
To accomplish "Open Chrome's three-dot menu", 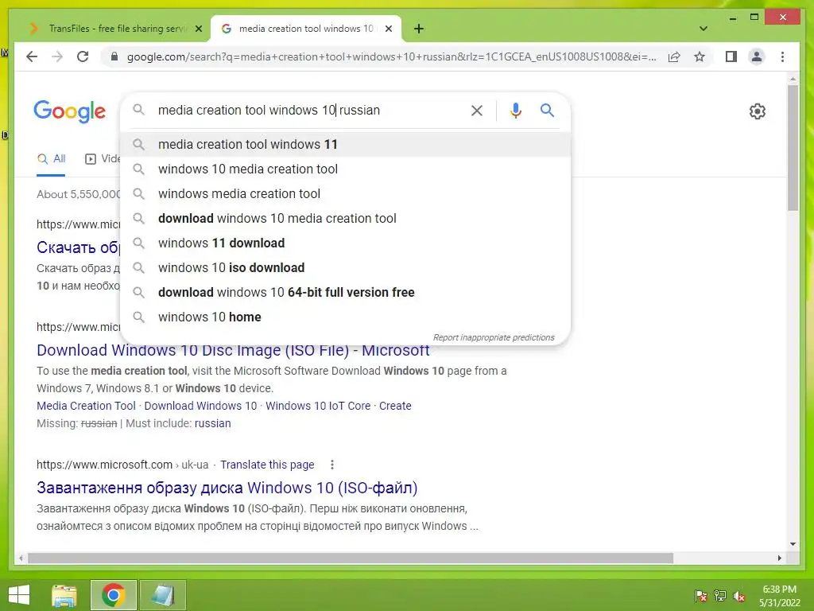I will tap(782, 56).
